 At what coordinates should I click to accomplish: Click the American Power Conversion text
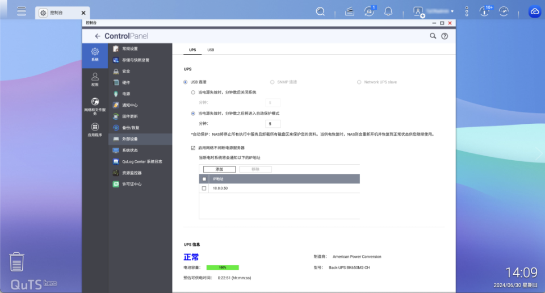point(357,257)
